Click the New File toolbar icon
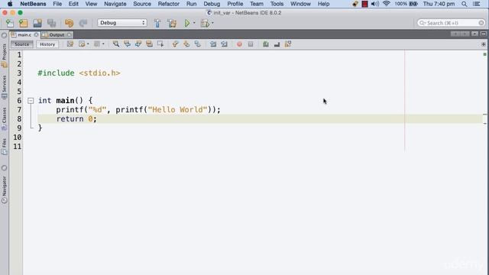This screenshot has height=275, width=489. (10, 23)
